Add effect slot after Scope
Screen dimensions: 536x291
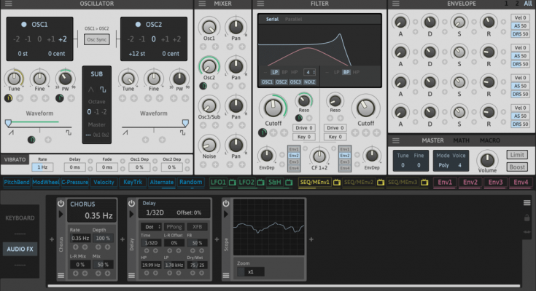click(311, 239)
